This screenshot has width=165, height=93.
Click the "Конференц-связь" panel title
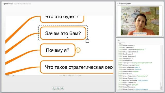point(124,4)
